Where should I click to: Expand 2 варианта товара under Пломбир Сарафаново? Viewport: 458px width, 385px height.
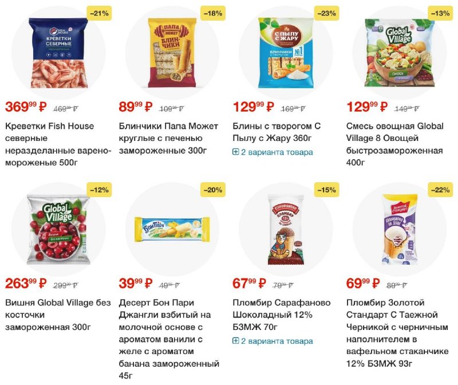coord(273,341)
